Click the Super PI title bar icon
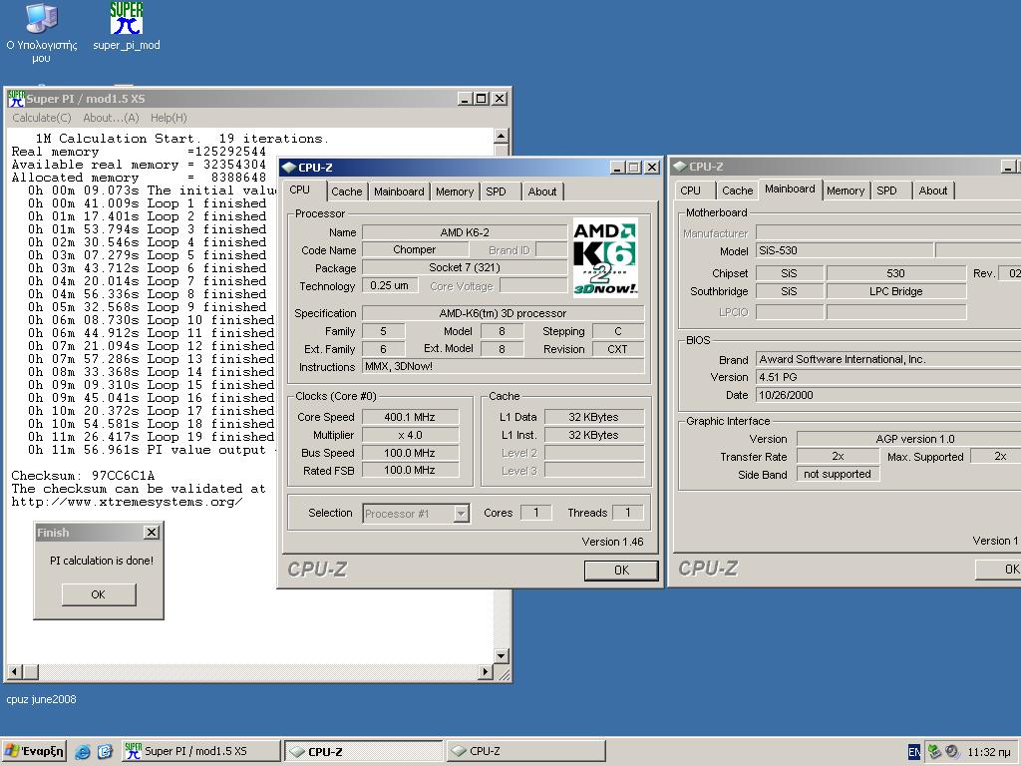 click(16, 99)
